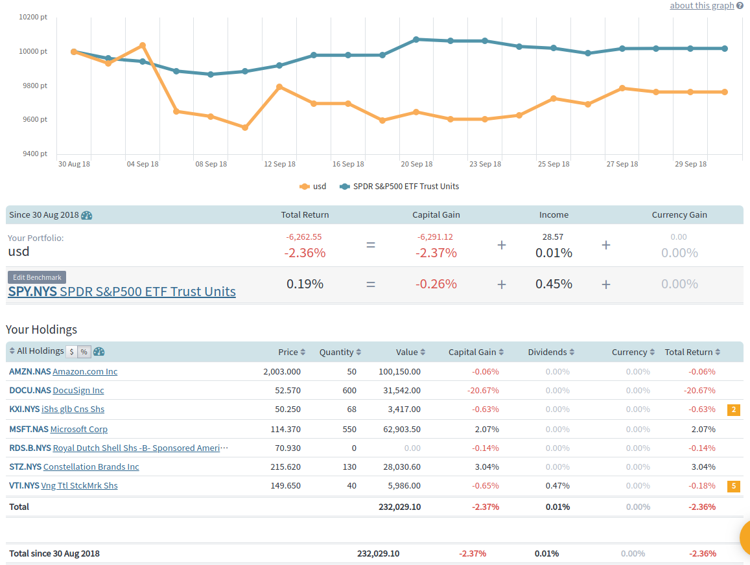The width and height of the screenshot is (750, 565).
Task: Open SPY.NYS SPDR S&P500 ETF benchmark link
Action: click(122, 292)
